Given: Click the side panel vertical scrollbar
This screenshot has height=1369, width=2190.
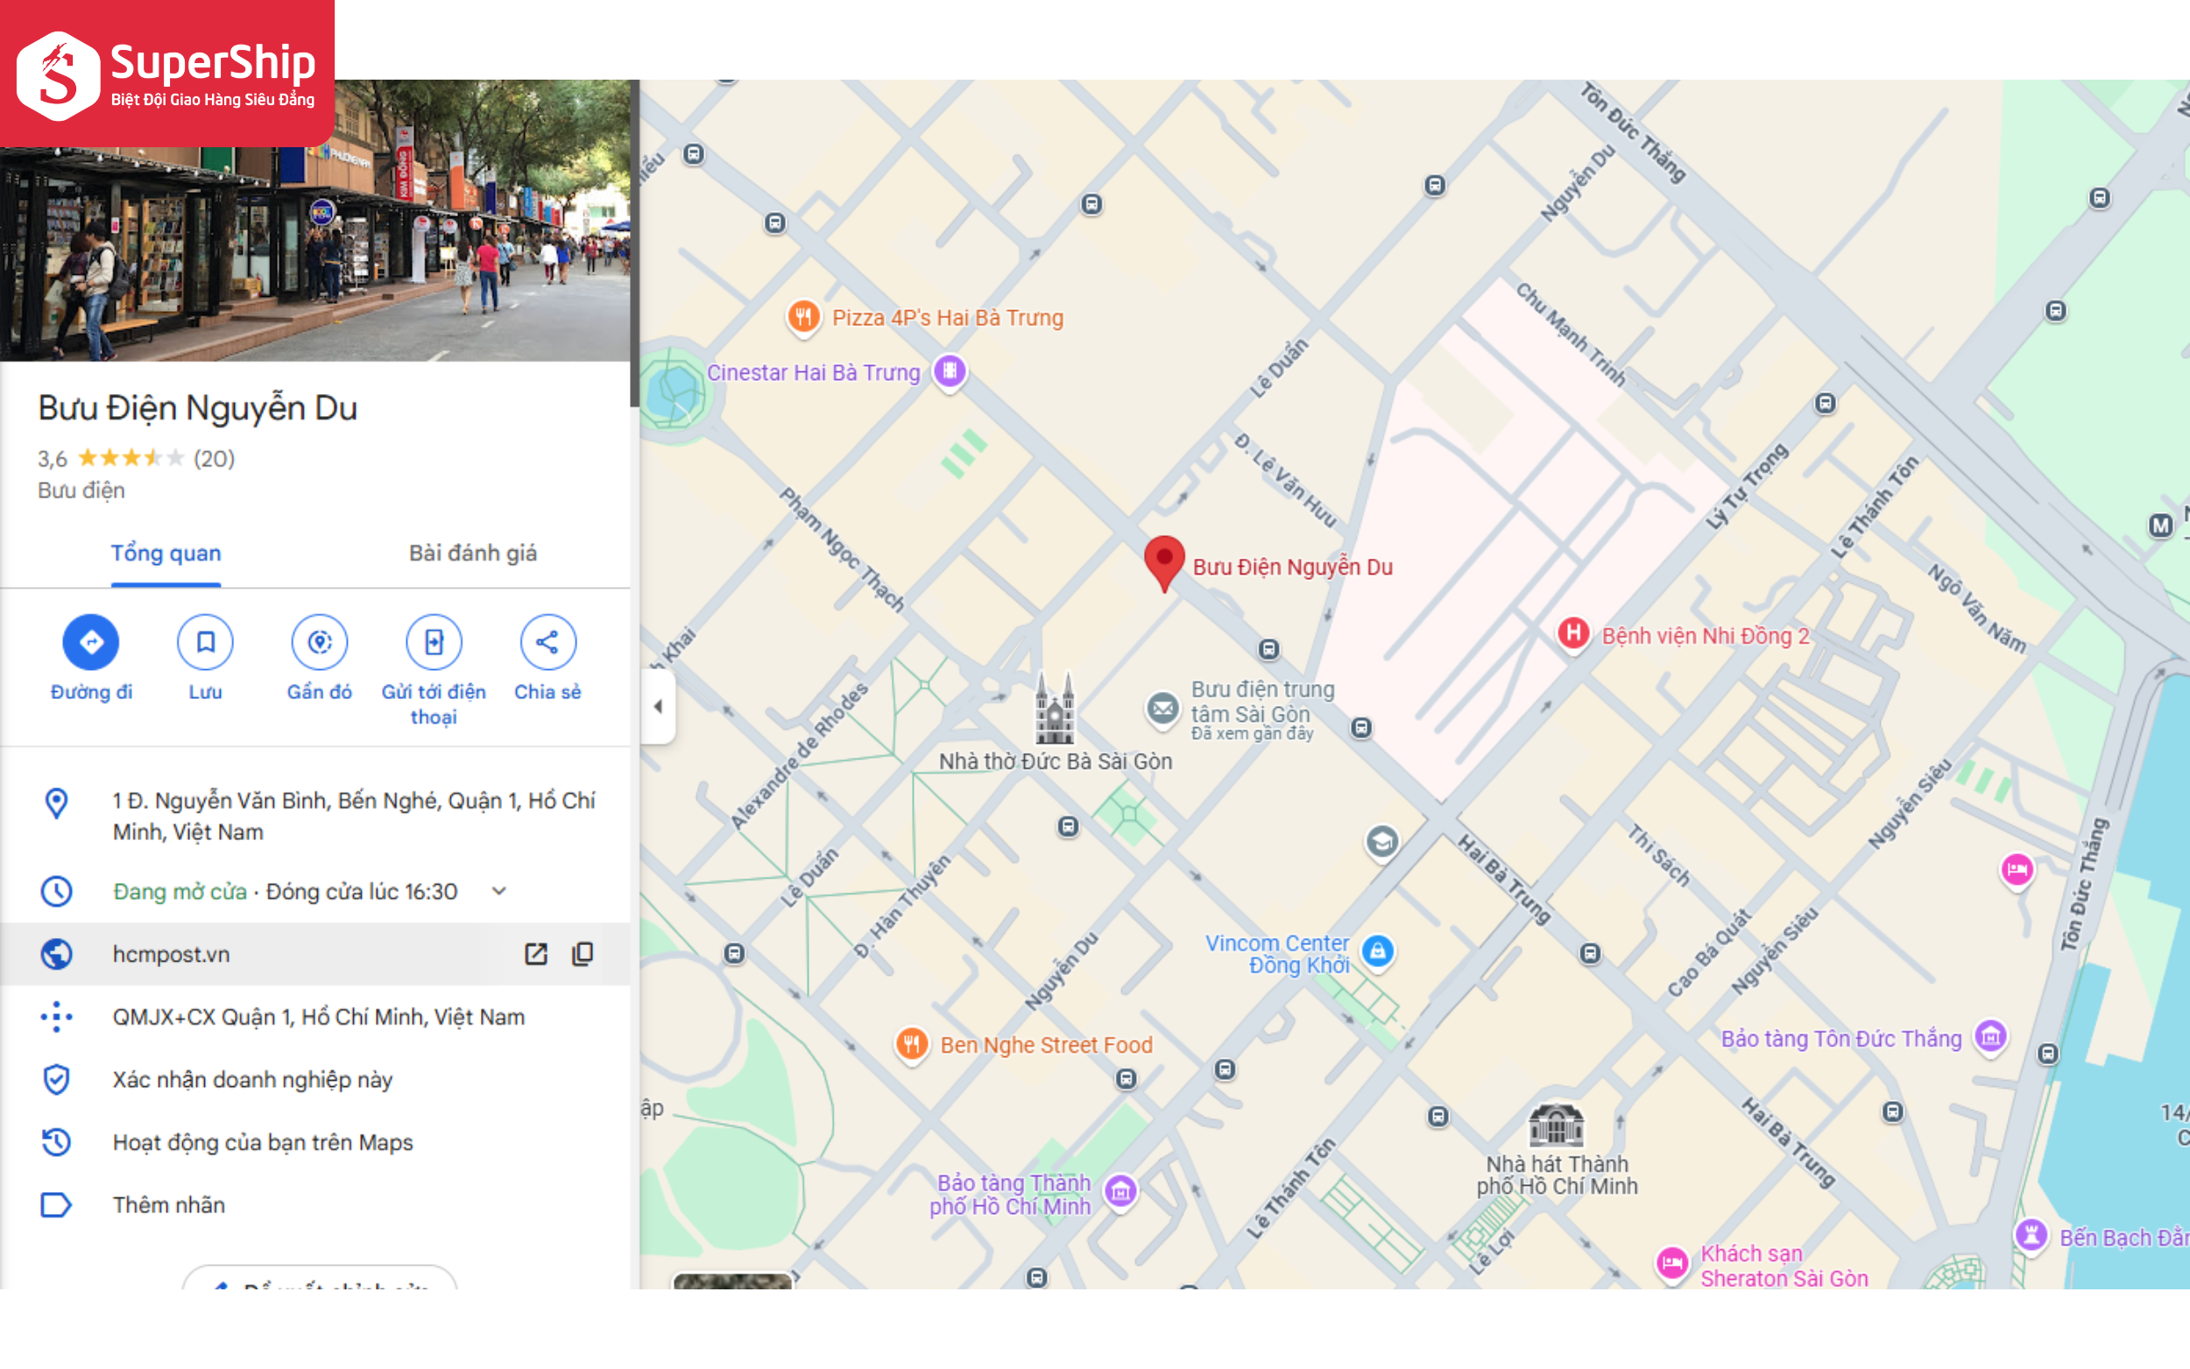Looking at the screenshot, I should (634, 243).
